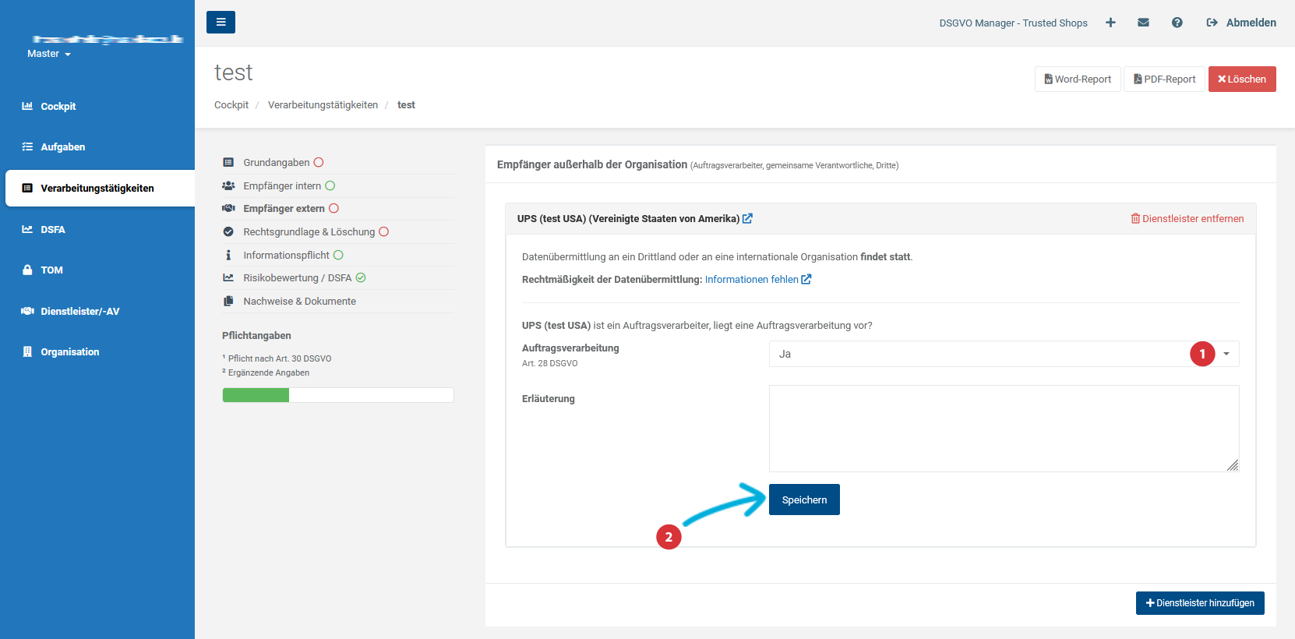Open Nachweise & Dokumente section
This screenshot has width=1295, height=639.
point(299,302)
